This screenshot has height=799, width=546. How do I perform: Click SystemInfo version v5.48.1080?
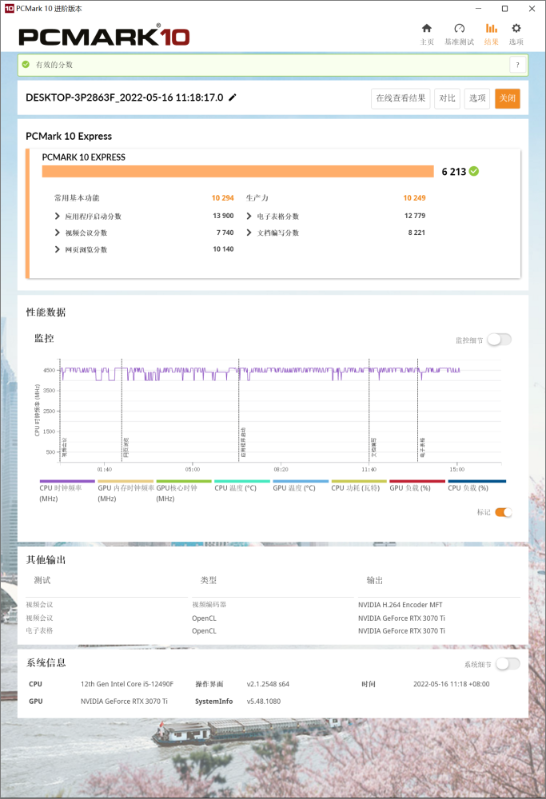pyautogui.click(x=264, y=702)
